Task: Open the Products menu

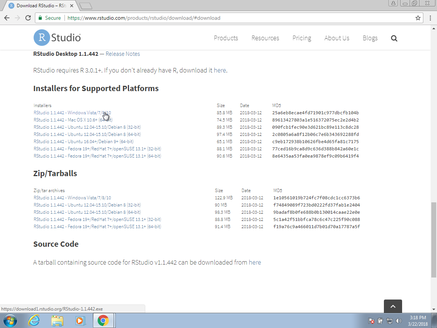Action: coord(226,38)
